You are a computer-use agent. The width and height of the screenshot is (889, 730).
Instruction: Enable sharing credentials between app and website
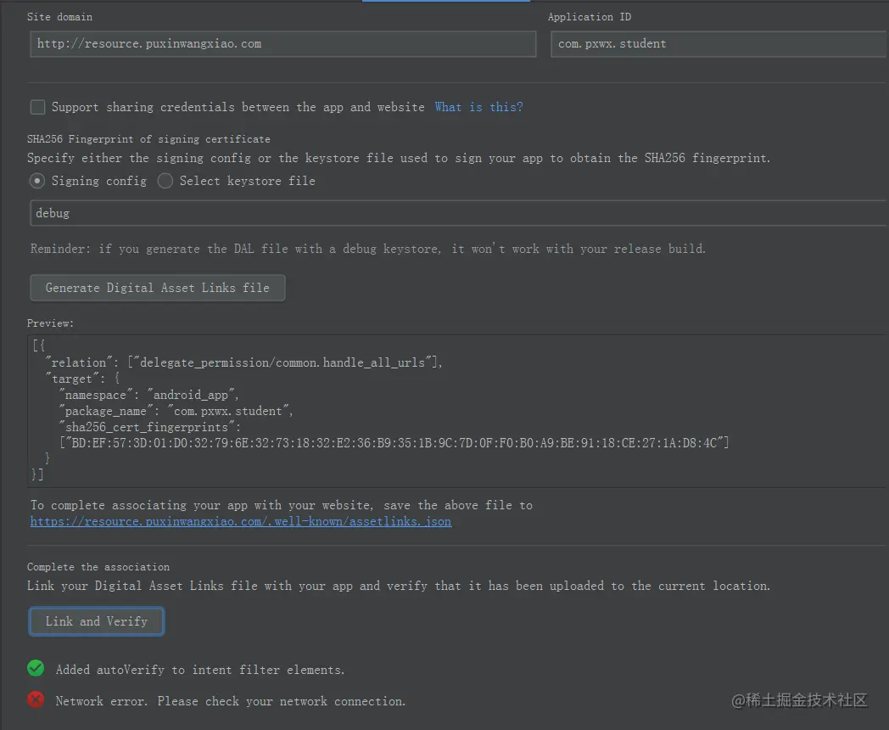(x=37, y=107)
